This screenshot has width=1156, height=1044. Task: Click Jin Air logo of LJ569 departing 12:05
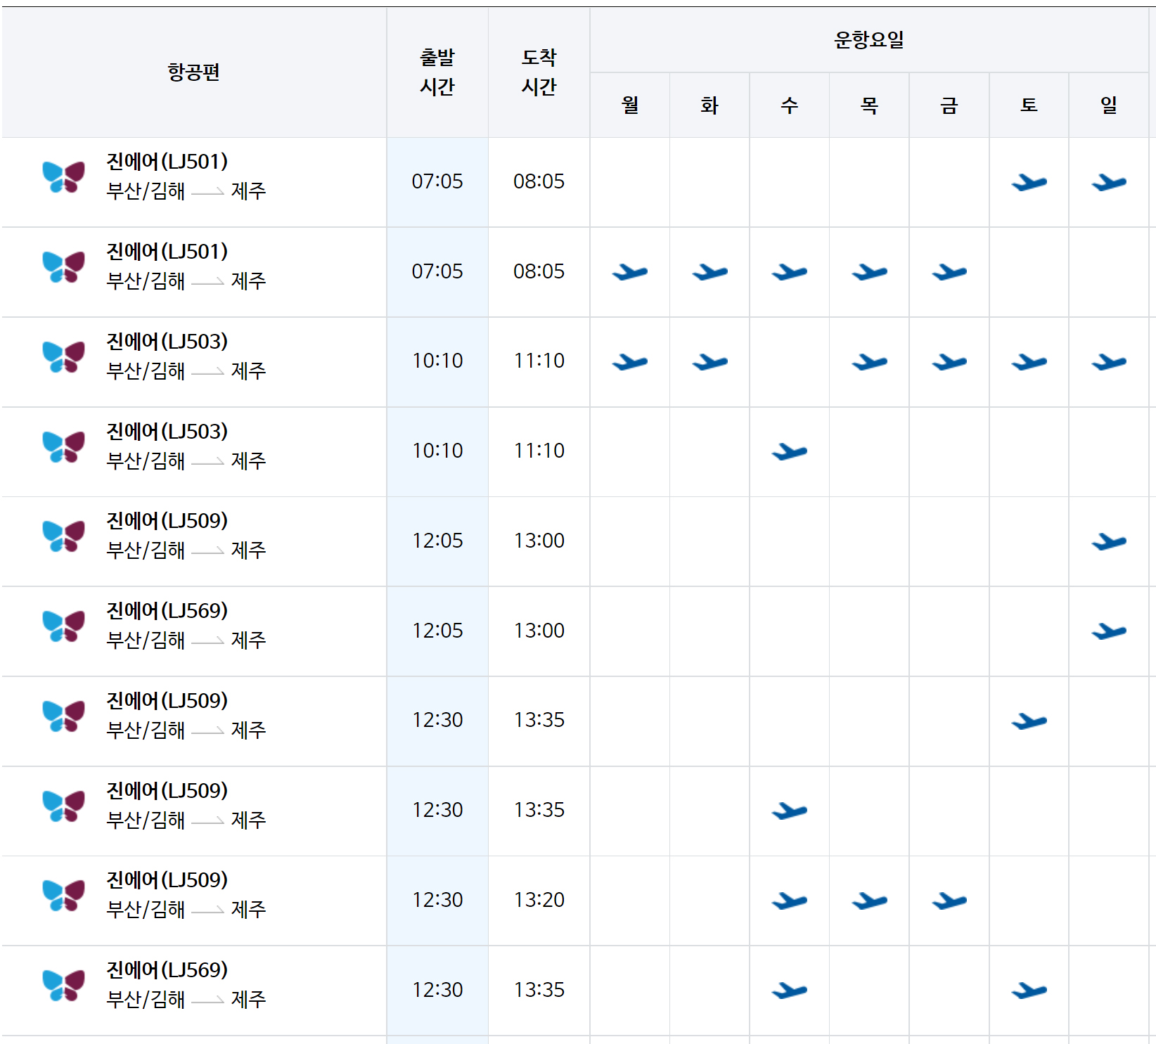point(63,626)
